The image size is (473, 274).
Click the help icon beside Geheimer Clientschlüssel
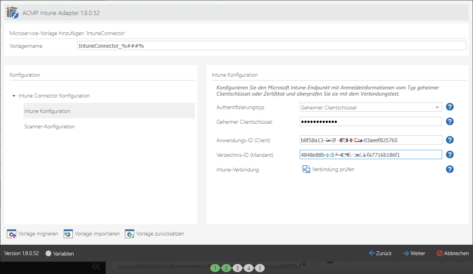[449, 121]
